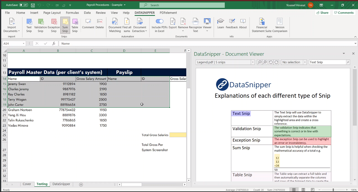
Task: Add a Comment from the ribbon
Action: [x=88, y=24]
